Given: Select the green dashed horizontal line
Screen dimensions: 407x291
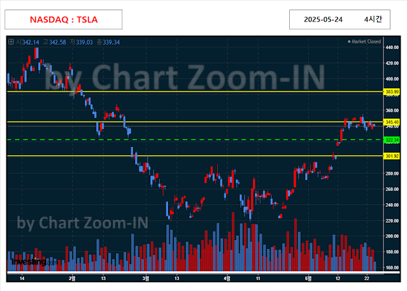Looking at the screenshot, I should (195, 140).
